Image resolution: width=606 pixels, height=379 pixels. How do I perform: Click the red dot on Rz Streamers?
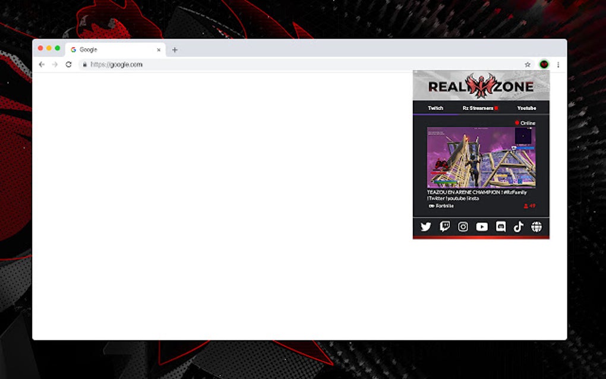pyautogui.click(x=497, y=108)
